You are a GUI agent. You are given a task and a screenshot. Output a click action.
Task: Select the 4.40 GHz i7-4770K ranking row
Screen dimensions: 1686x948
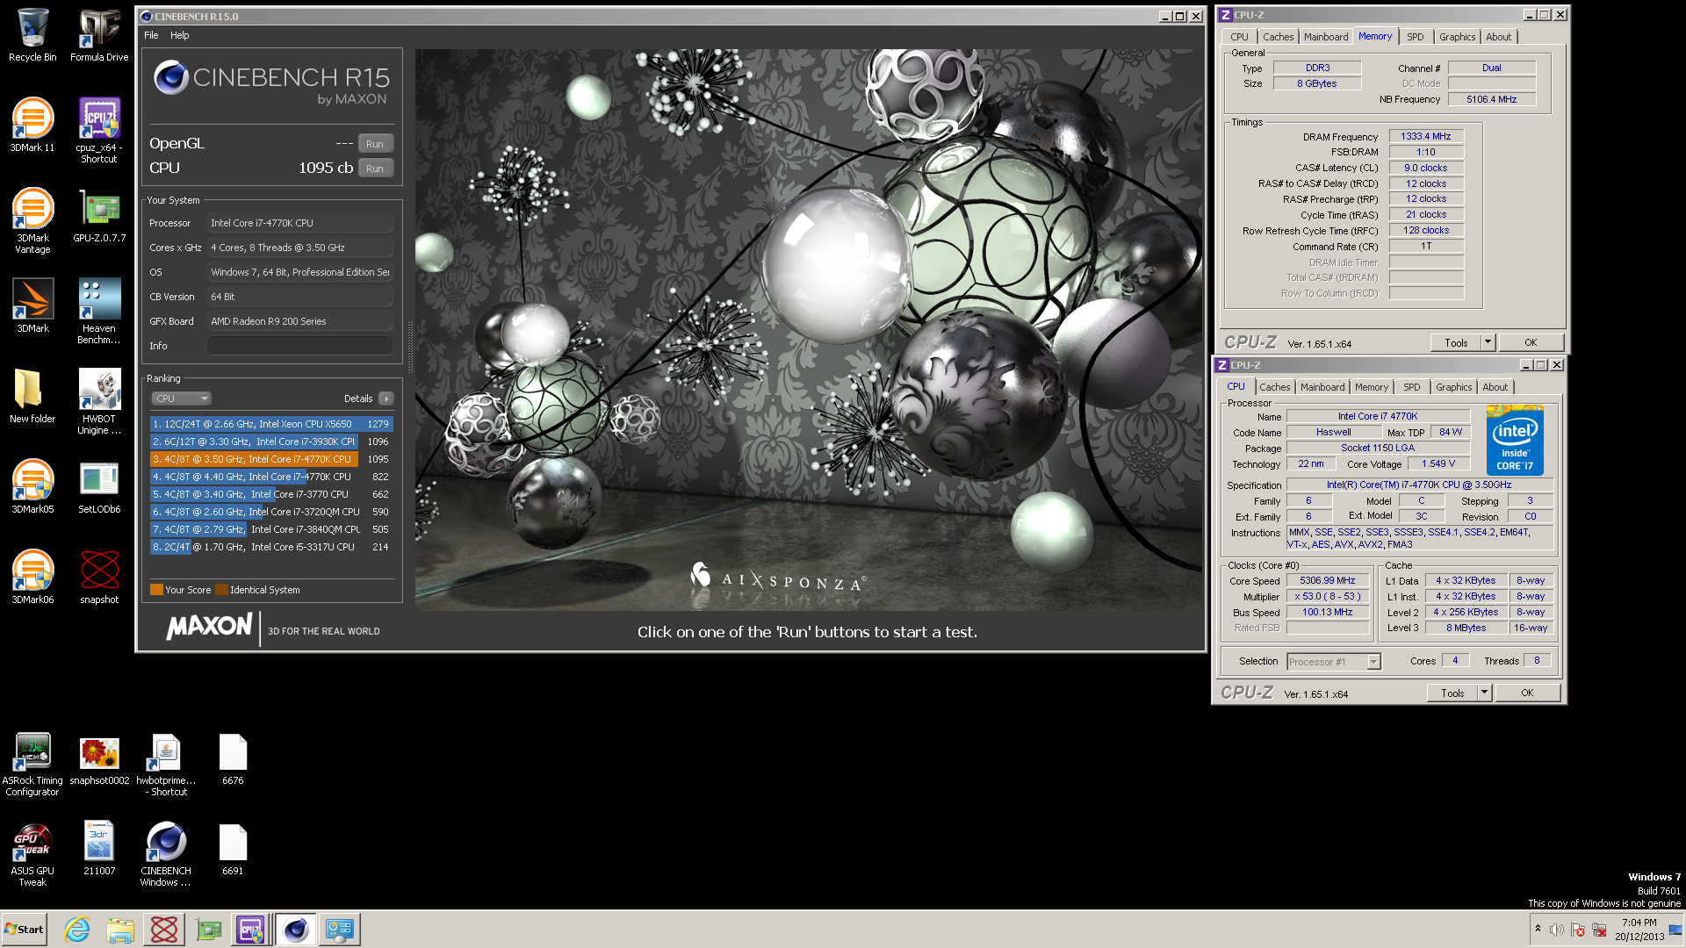271,477
